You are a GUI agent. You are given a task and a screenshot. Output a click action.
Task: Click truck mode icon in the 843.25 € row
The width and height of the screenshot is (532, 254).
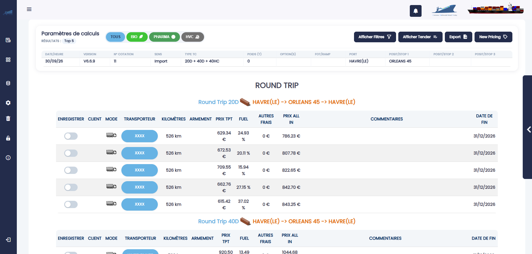click(111, 204)
